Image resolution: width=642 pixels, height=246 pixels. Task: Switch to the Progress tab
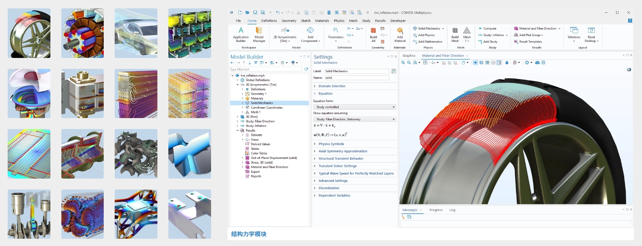pyautogui.click(x=436, y=210)
